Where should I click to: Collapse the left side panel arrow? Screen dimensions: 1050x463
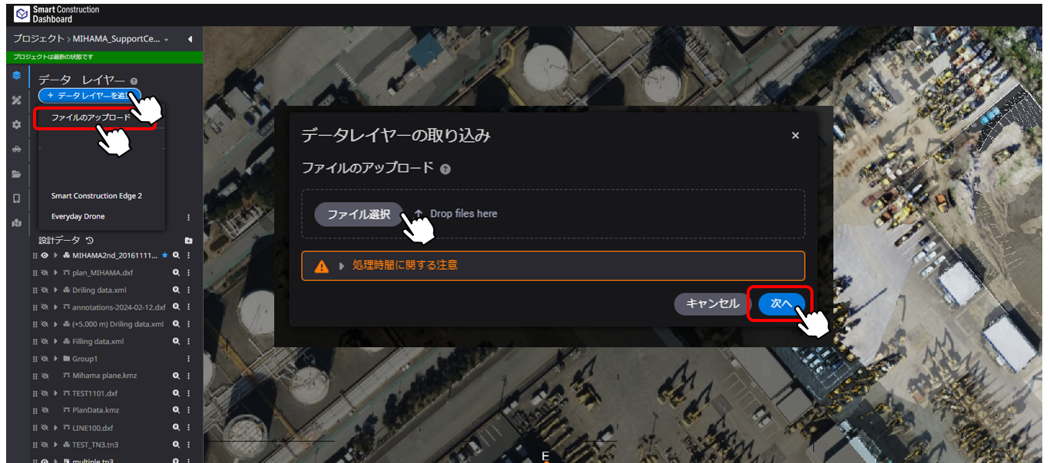click(190, 39)
